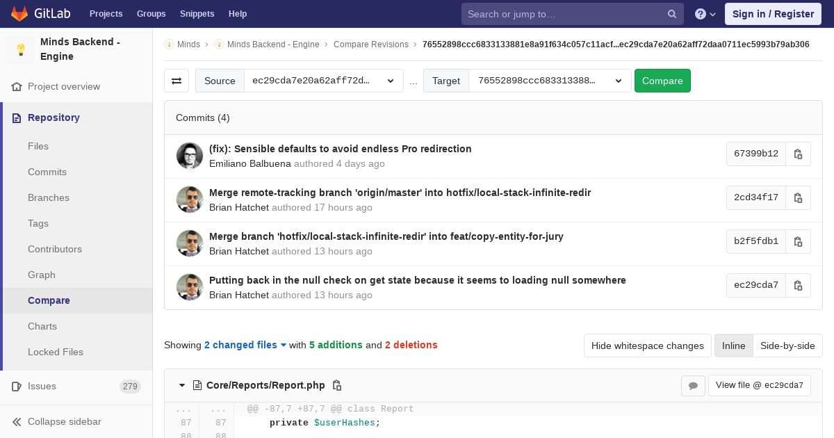
Task: Copy Core/Reports/Report.php file path
Action: [337, 385]
